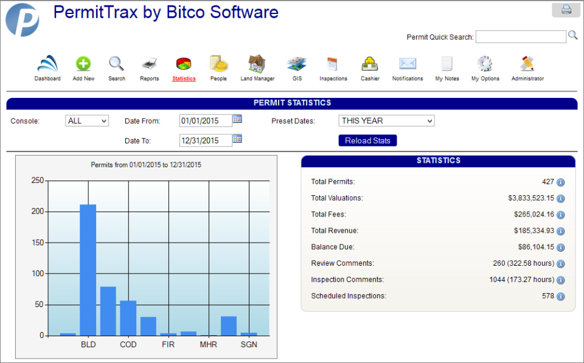Click info icon beside Inspection Comments

[560, 280]
